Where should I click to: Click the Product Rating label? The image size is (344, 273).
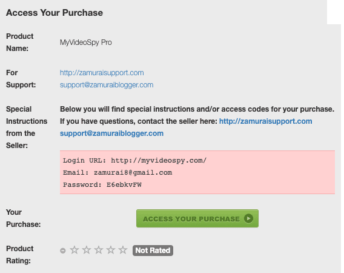(x=20, y=255)
